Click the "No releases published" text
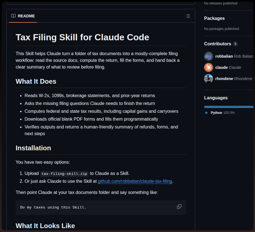 coord(221,3)
